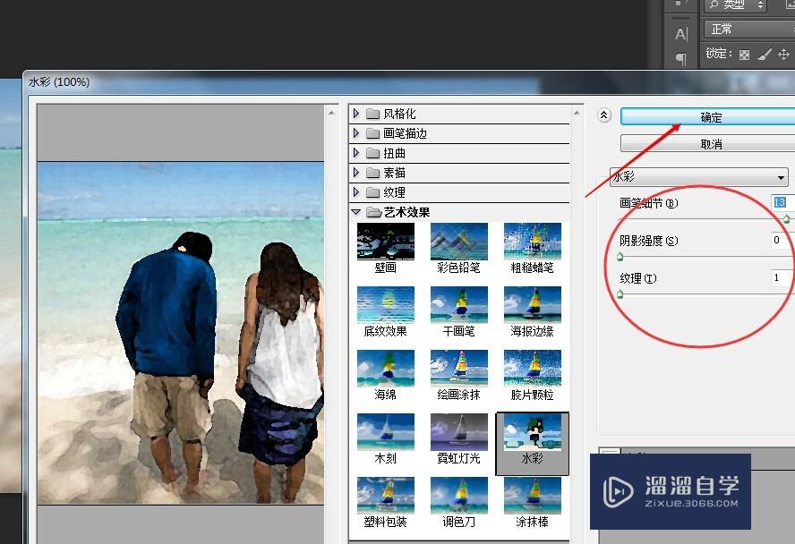This screenshot has width=795, height=544.
Task: Expand the 风格化 filter folder
Action: (x=356, y=113)
